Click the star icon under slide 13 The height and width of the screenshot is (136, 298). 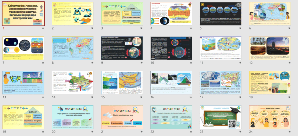43,97
